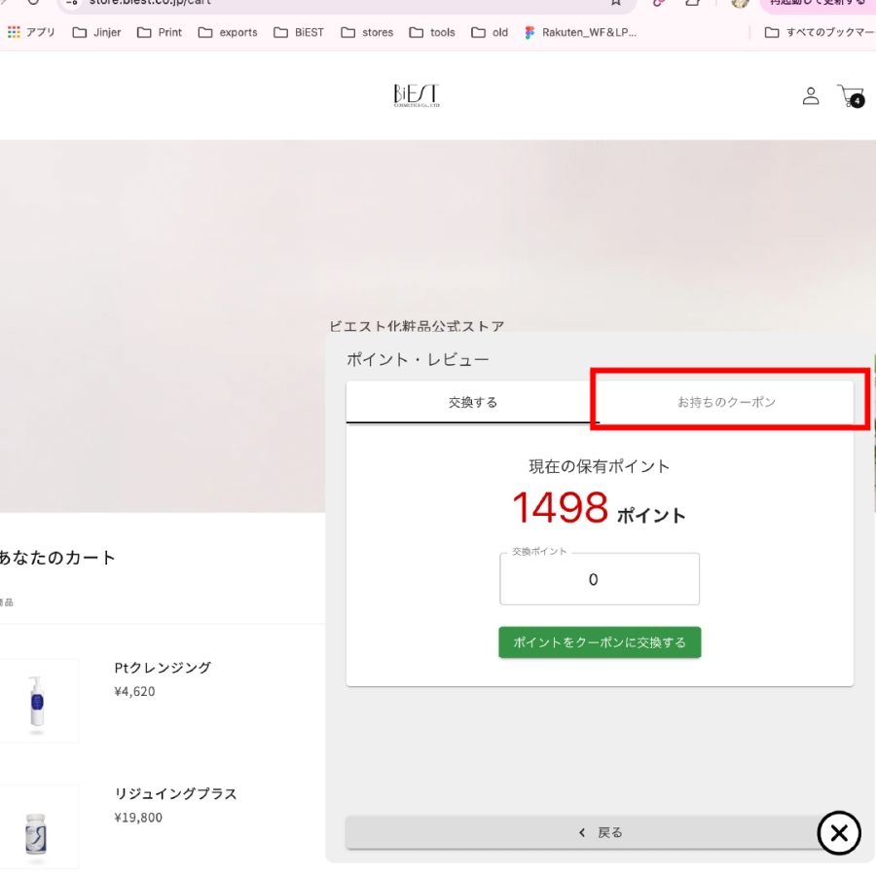Open the アプリ apps grid shortcut
This screenshot has height=876, width=876.
pyautogui.click(x=31, y=32)
